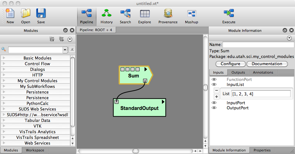
Task: Toggle visibility eye for OutputPort
Action: tap(214, 108)
